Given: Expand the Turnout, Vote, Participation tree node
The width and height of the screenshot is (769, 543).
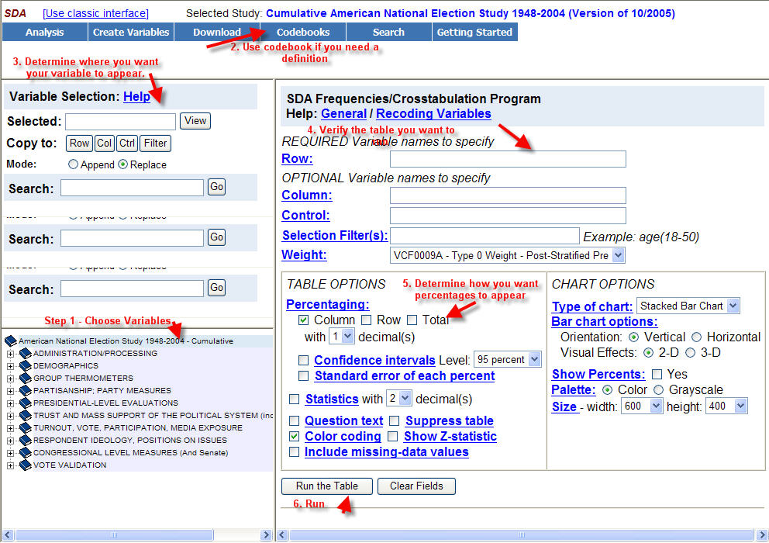Looking at the screenshot, I should tap(11, 428).
